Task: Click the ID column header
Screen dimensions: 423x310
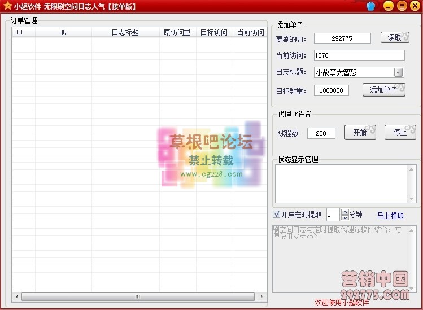Action: point(24,32)
